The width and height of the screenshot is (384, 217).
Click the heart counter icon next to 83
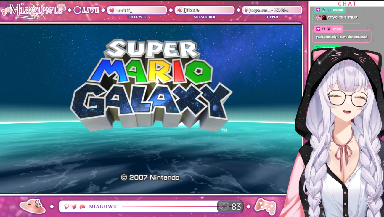point(224,206)
